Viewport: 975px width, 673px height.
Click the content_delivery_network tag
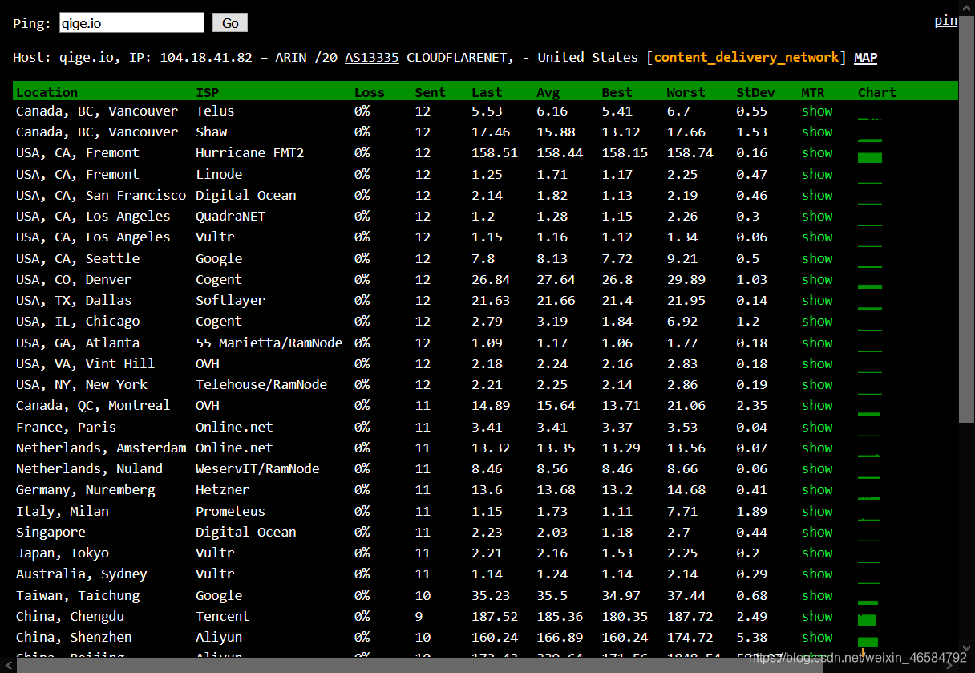pos(746,58)
